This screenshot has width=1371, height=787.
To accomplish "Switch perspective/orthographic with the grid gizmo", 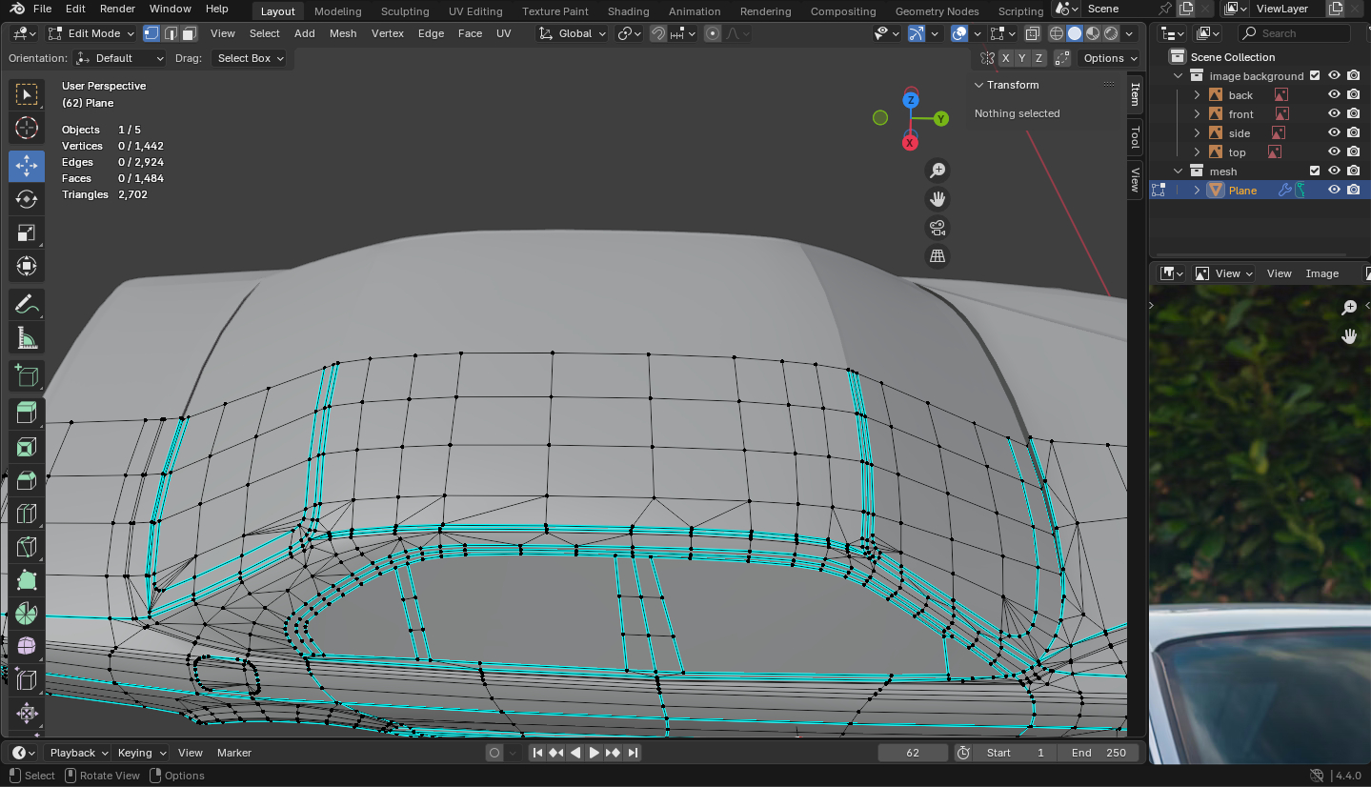I will [x=938, y=255].
